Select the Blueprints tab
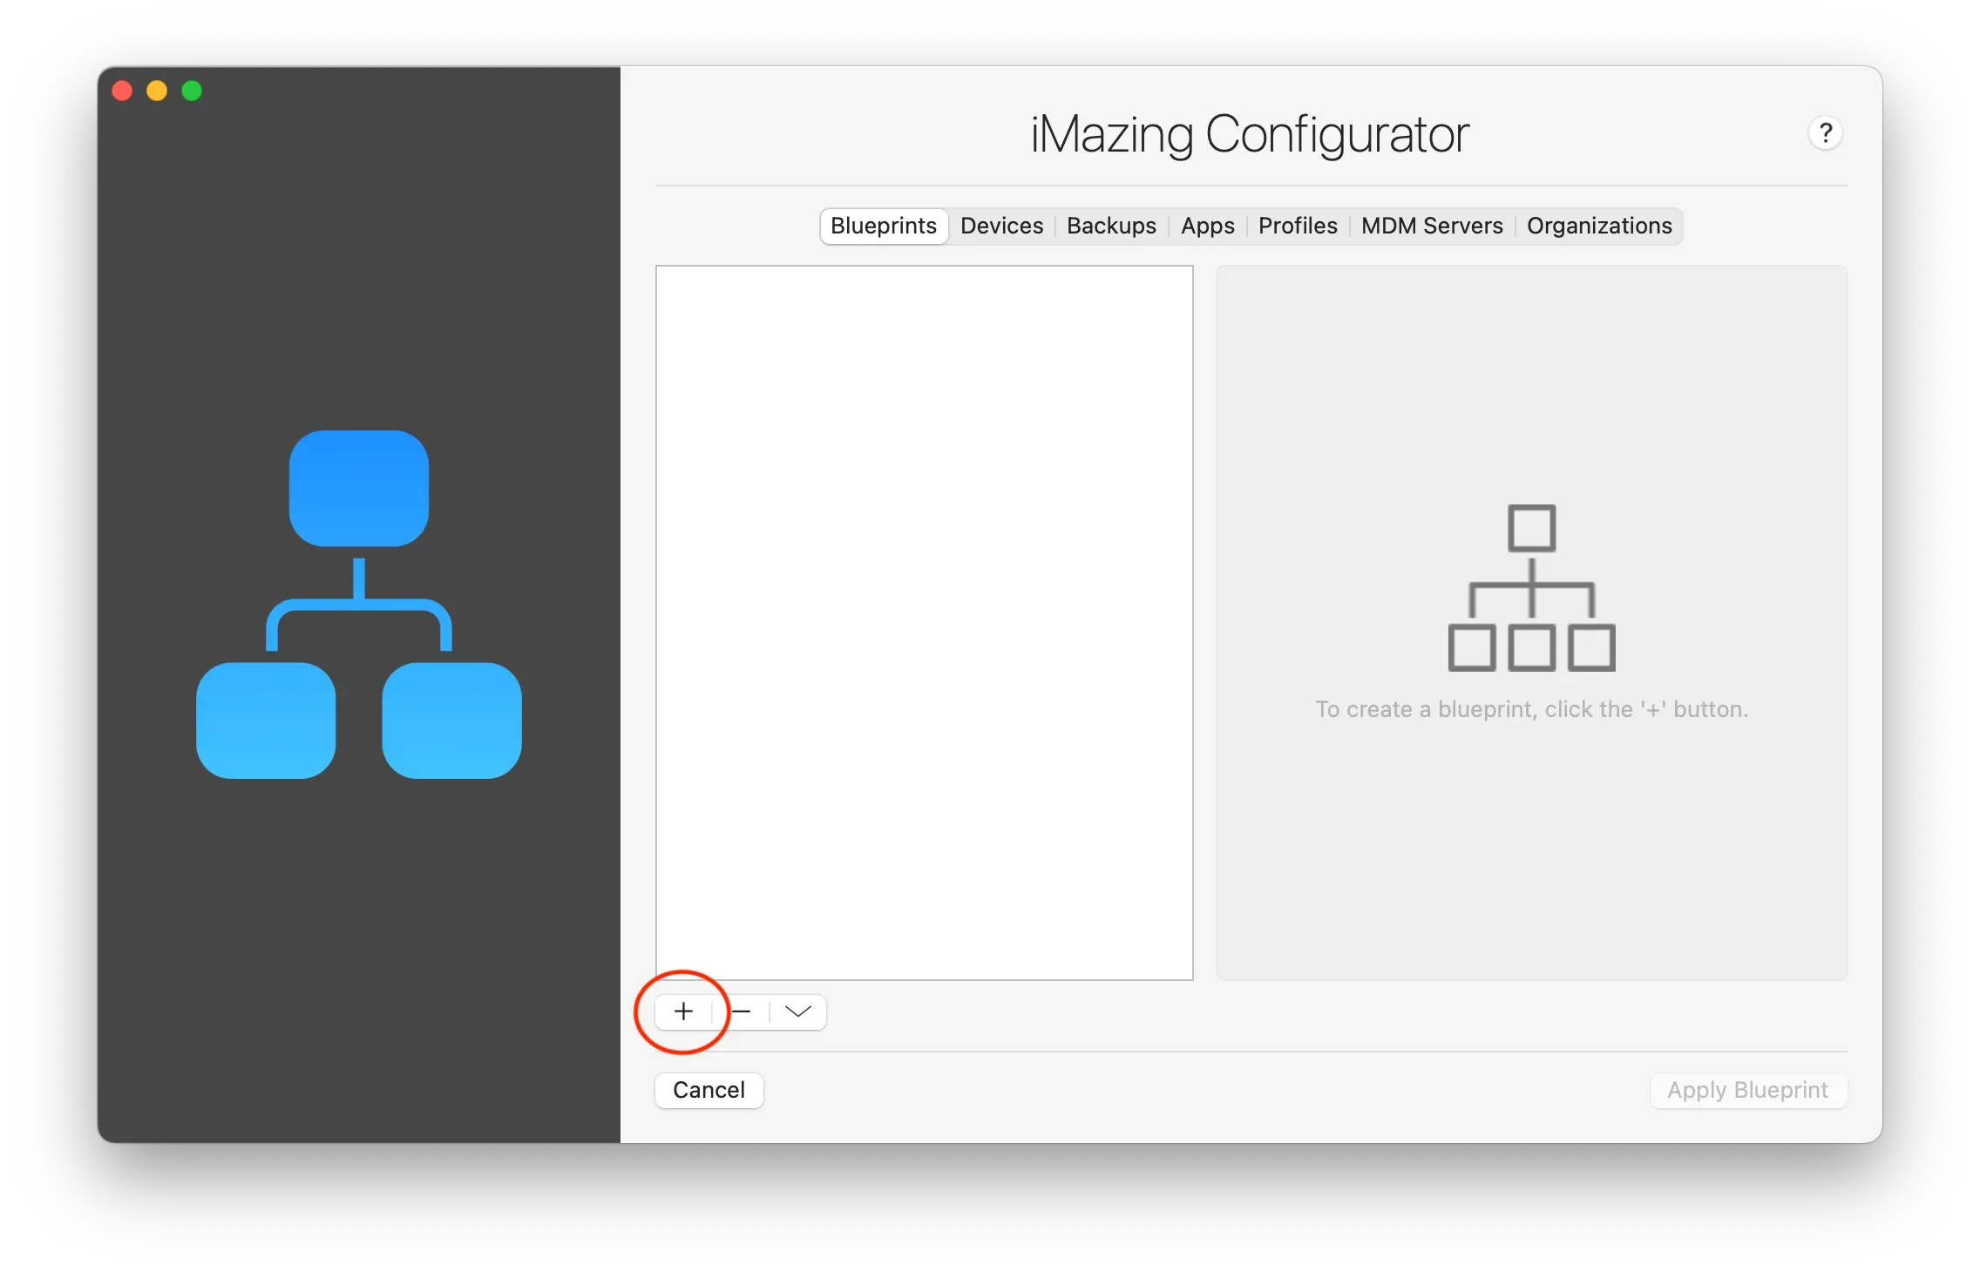 click(883, 226)
